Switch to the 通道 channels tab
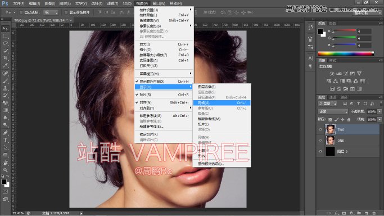Viewport: 384px width, 216px height. [332, 97]
